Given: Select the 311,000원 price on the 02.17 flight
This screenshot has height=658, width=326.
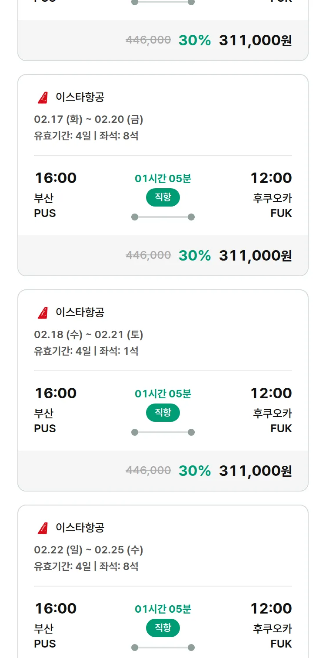Looking at the screenshot, I should click(x=255, y=255).
